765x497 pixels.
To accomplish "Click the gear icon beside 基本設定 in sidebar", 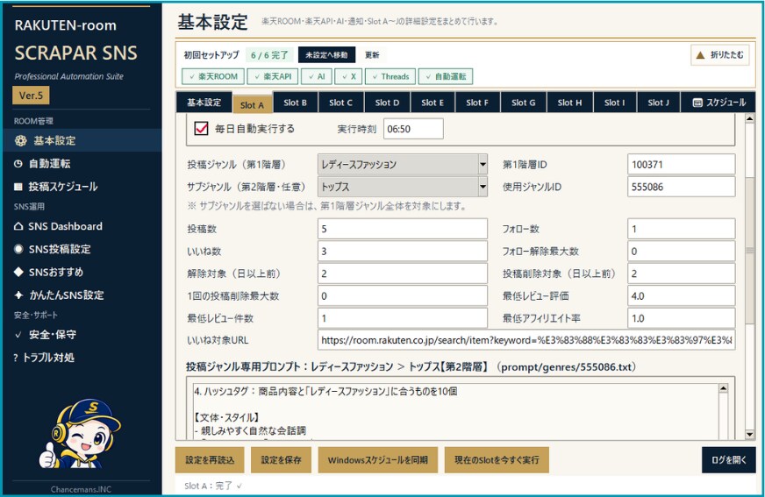I will coord(20,141).
